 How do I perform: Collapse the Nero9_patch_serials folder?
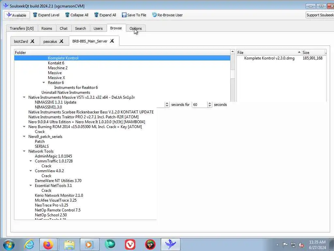pyautogui.click(x=24, y=137)
